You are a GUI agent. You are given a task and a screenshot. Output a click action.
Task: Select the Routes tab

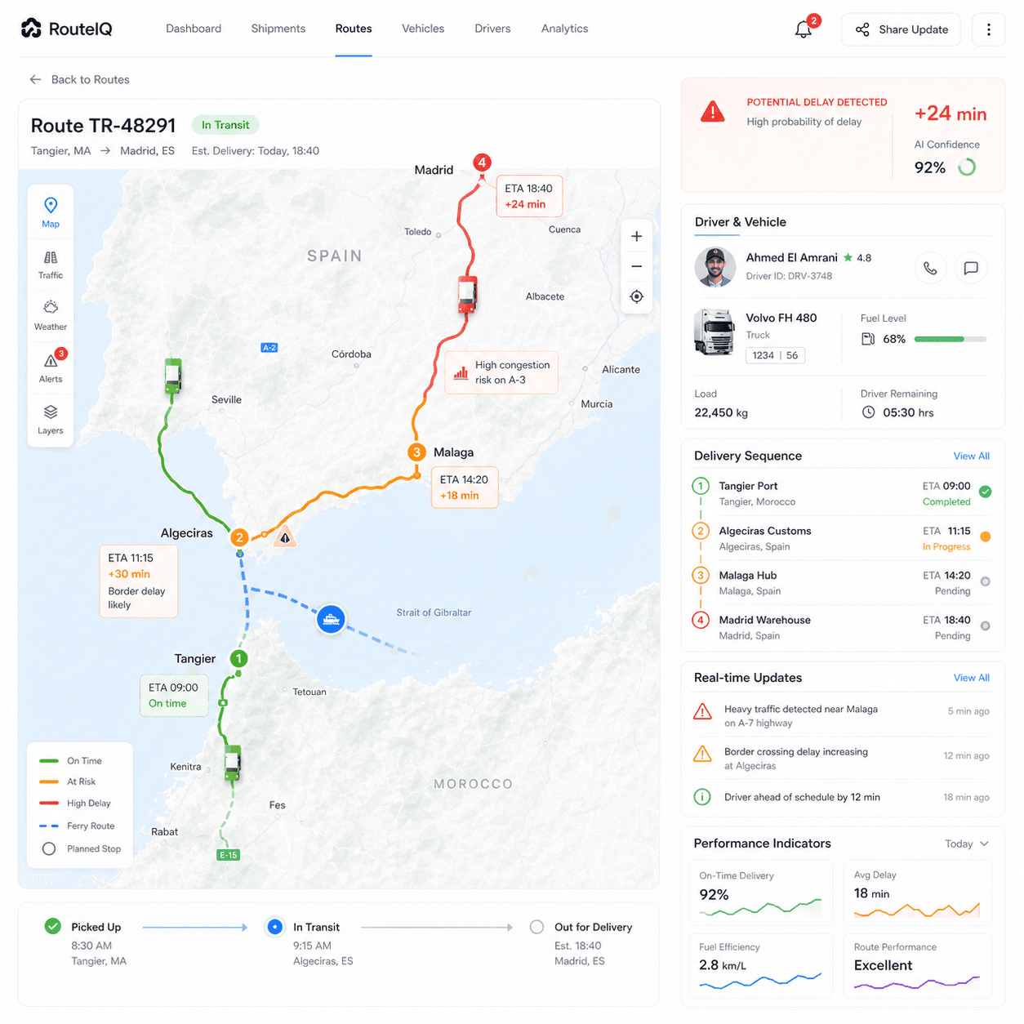coord(354,29)
